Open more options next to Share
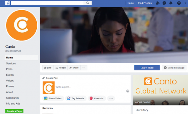The image size is (188, 114). (x=84, y=68)
